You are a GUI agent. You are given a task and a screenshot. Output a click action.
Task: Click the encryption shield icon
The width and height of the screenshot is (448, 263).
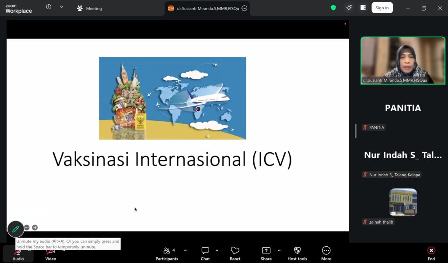click(x=333, y=7)
